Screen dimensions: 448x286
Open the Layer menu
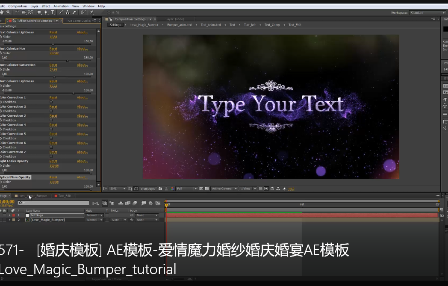tap(34, 6)
